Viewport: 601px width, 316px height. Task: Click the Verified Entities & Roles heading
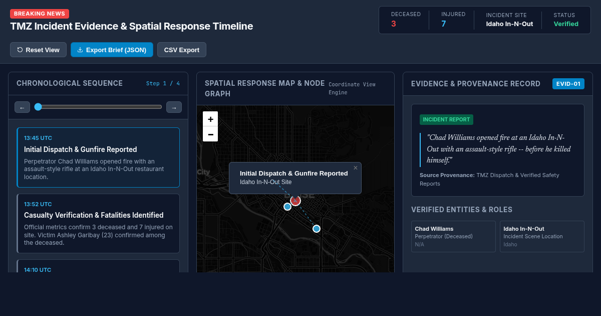[x=462, y=210]
